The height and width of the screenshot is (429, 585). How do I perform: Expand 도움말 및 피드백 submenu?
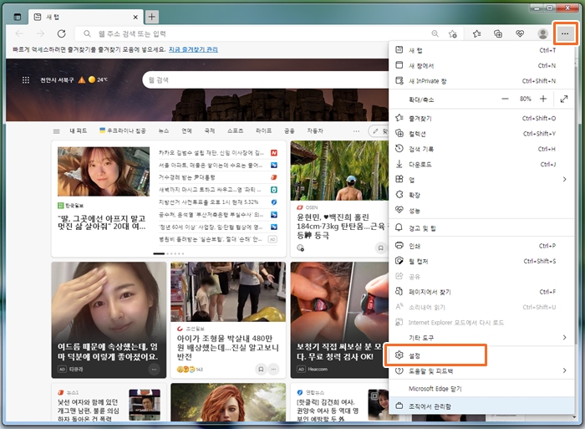tap(481, 370)
